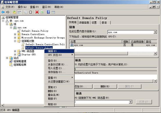This screenshot has height=113, width=161.
Task: Choose 刷新(F) in context menu
Action: click(59, 99)
